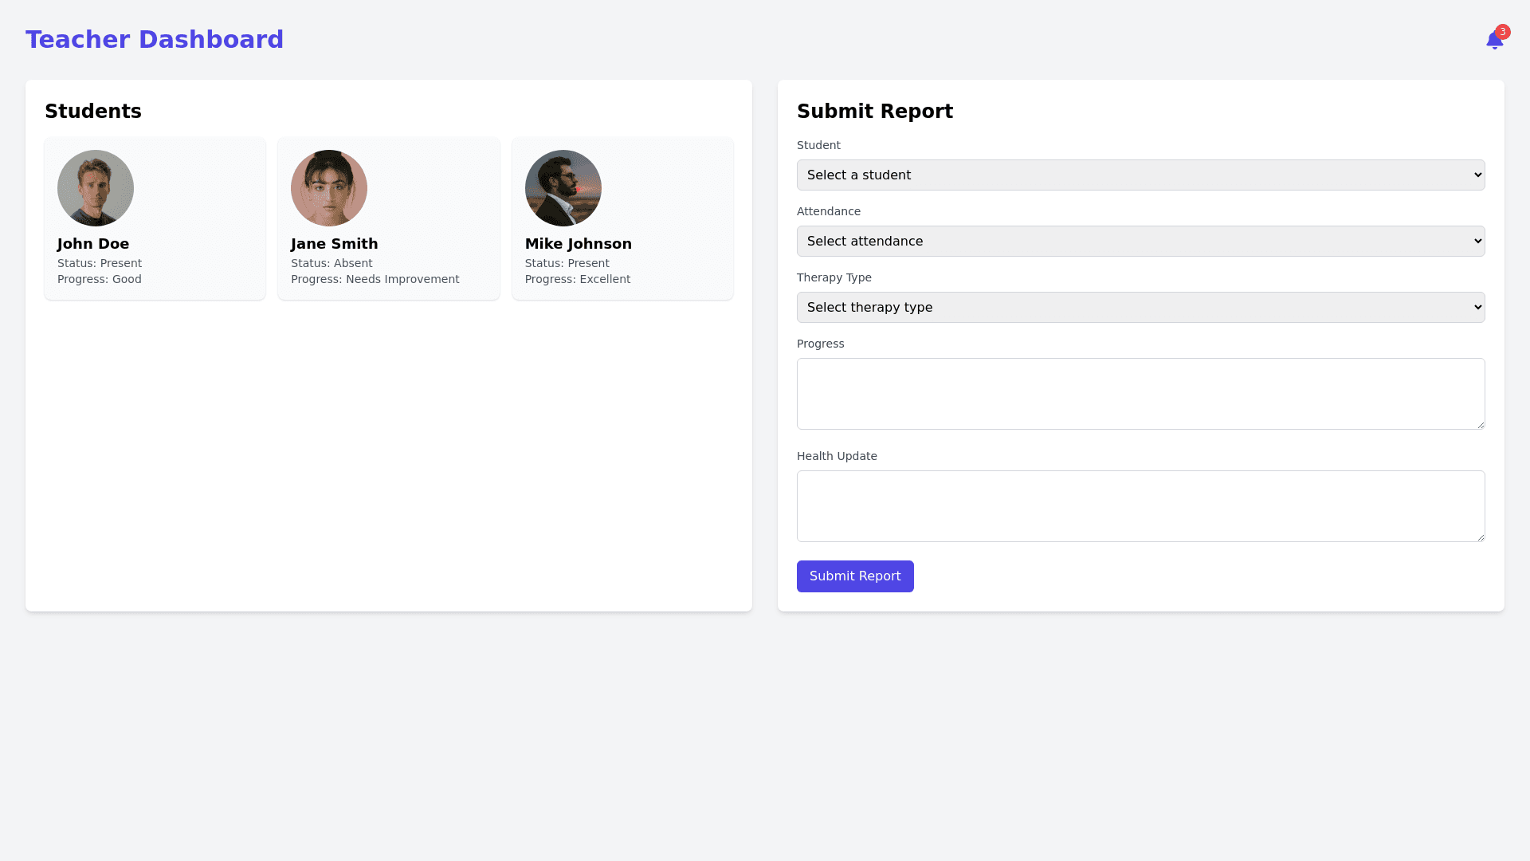1530x861 pixels.
Task: Grab the Progress textarea resize handle
Action: [x=1481, y=425]
